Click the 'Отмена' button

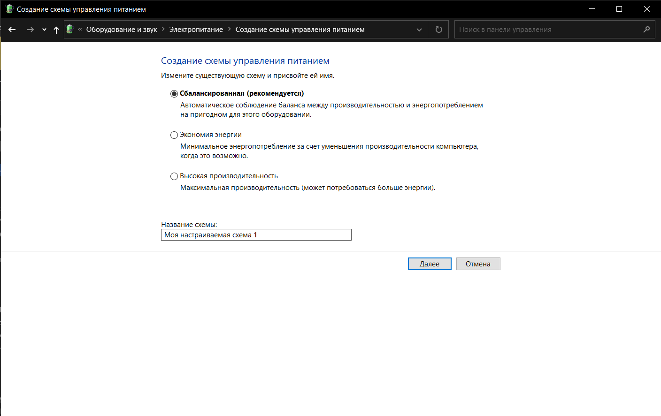click(x=478, y=264)
